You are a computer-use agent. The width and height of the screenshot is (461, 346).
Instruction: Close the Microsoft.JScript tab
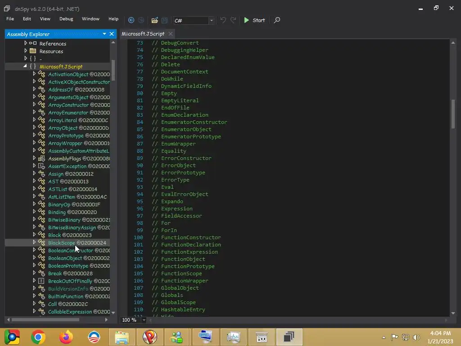click(171, 34)
